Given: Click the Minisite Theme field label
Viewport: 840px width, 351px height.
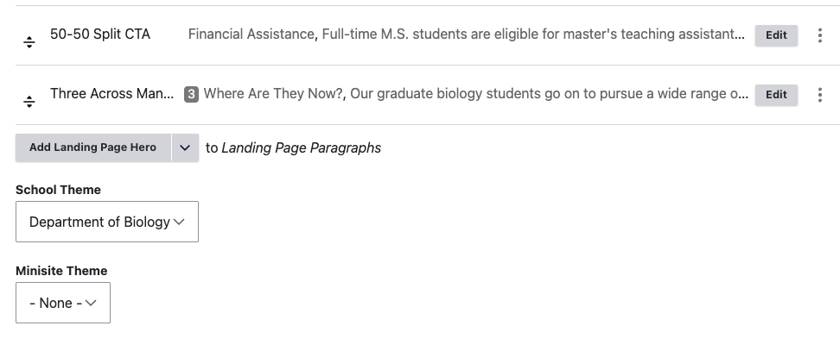Looking at the screenshot, I should 61,271.
